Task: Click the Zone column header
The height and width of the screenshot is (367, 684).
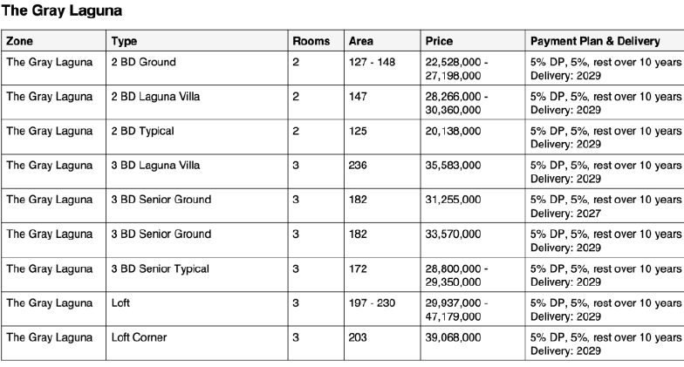Action: point(53,40)
